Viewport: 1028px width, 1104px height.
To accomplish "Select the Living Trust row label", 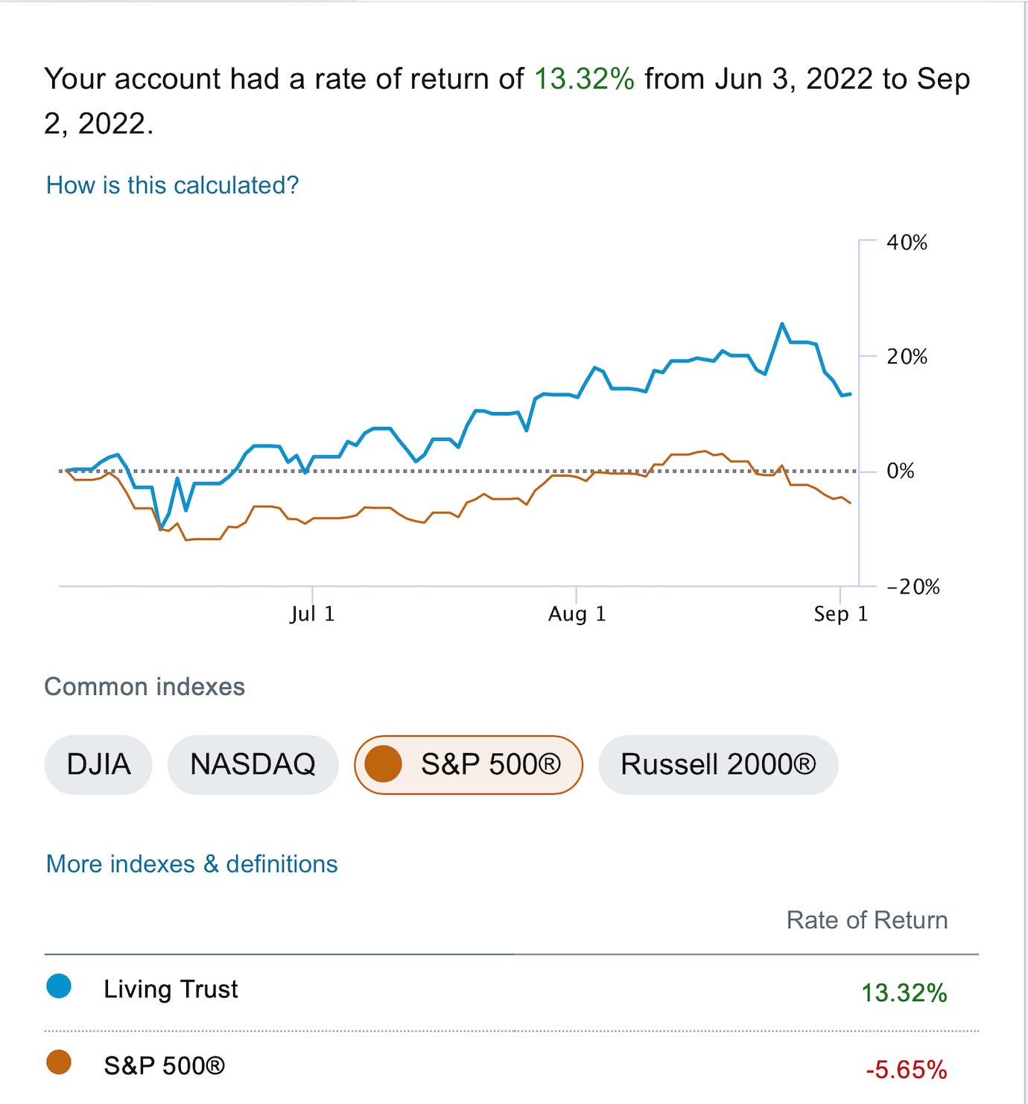I will [x=171, y=989].
